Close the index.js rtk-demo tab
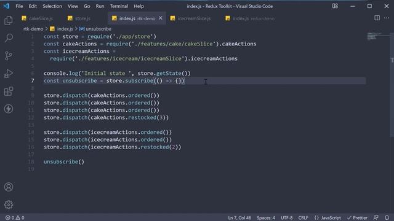 click(160, 18)
